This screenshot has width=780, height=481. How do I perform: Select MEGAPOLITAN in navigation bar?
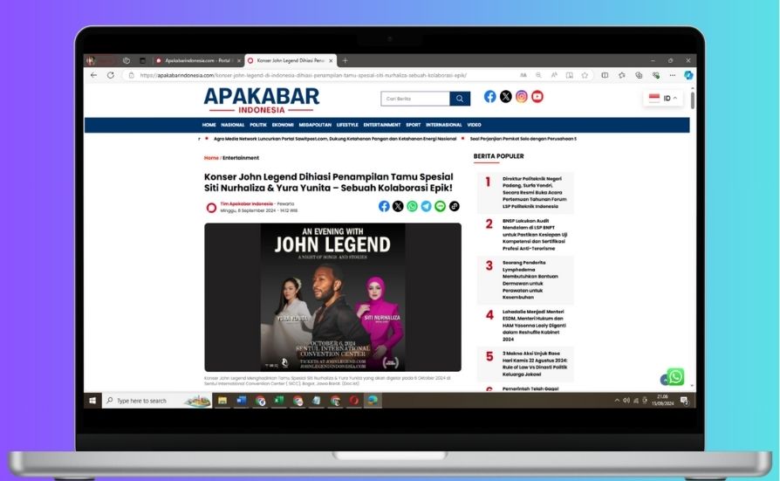(315, 125)
